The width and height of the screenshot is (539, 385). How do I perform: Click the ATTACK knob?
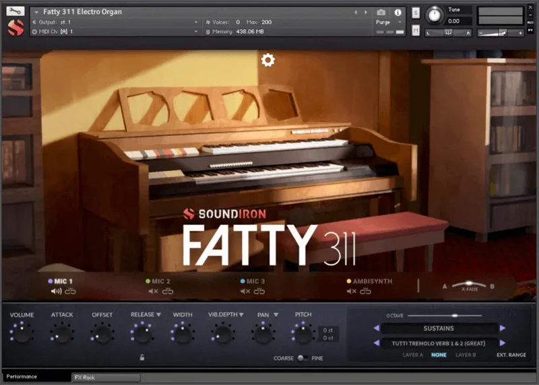pos(62,333)
